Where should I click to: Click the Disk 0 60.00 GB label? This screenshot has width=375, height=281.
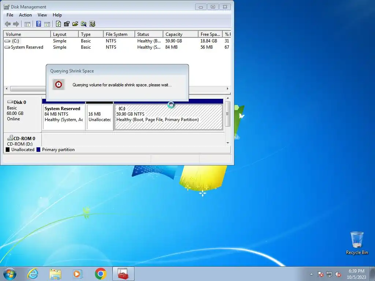(15, 113)
